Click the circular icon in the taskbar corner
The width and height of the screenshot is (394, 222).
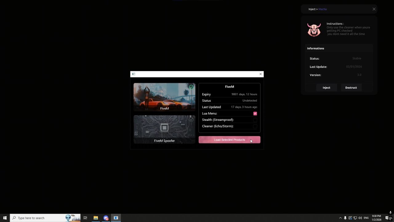coord(390,219)
